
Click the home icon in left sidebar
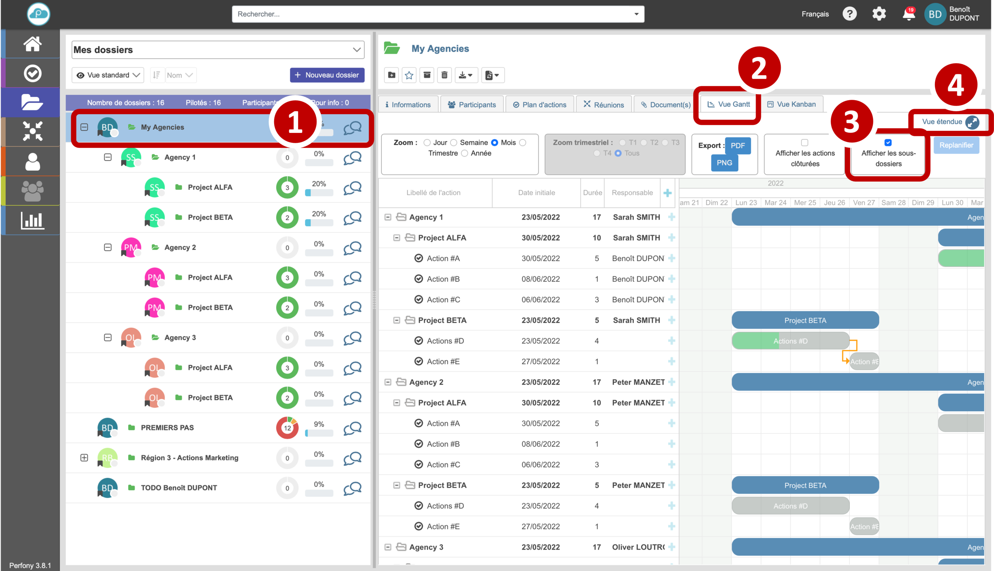point(32,44)
